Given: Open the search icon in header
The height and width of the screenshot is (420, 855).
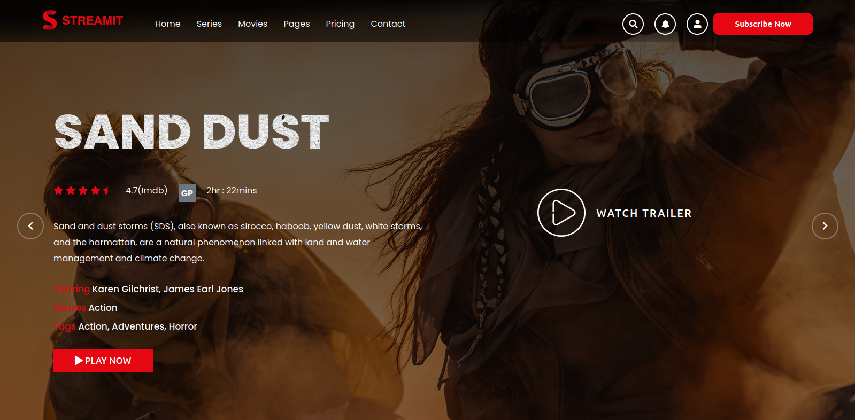Looking at the screenshot, I should [633, 24].
